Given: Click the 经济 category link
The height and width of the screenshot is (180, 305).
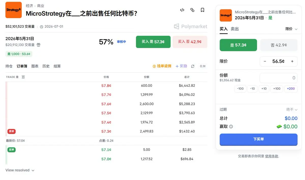Looking at the screenshot, I should pyautogui.click(x=29, y=6).
